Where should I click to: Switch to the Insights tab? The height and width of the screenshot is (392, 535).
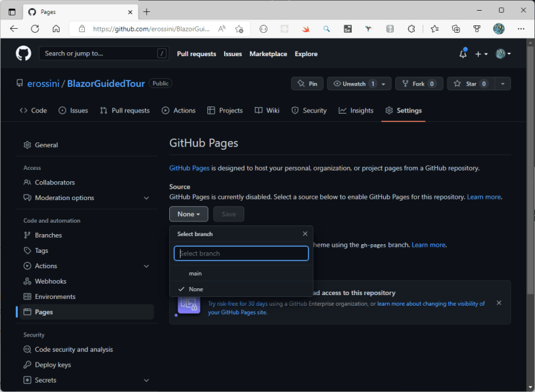[x=356, y=110]
